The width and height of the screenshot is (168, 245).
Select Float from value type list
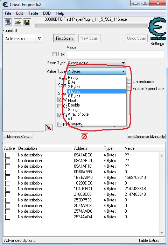pos(97,101)
